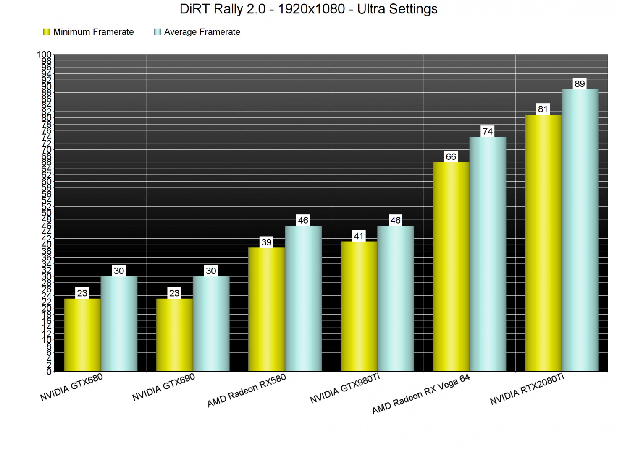
Task: Select the Minimum Framerate legend label
Action: [93, 32]
